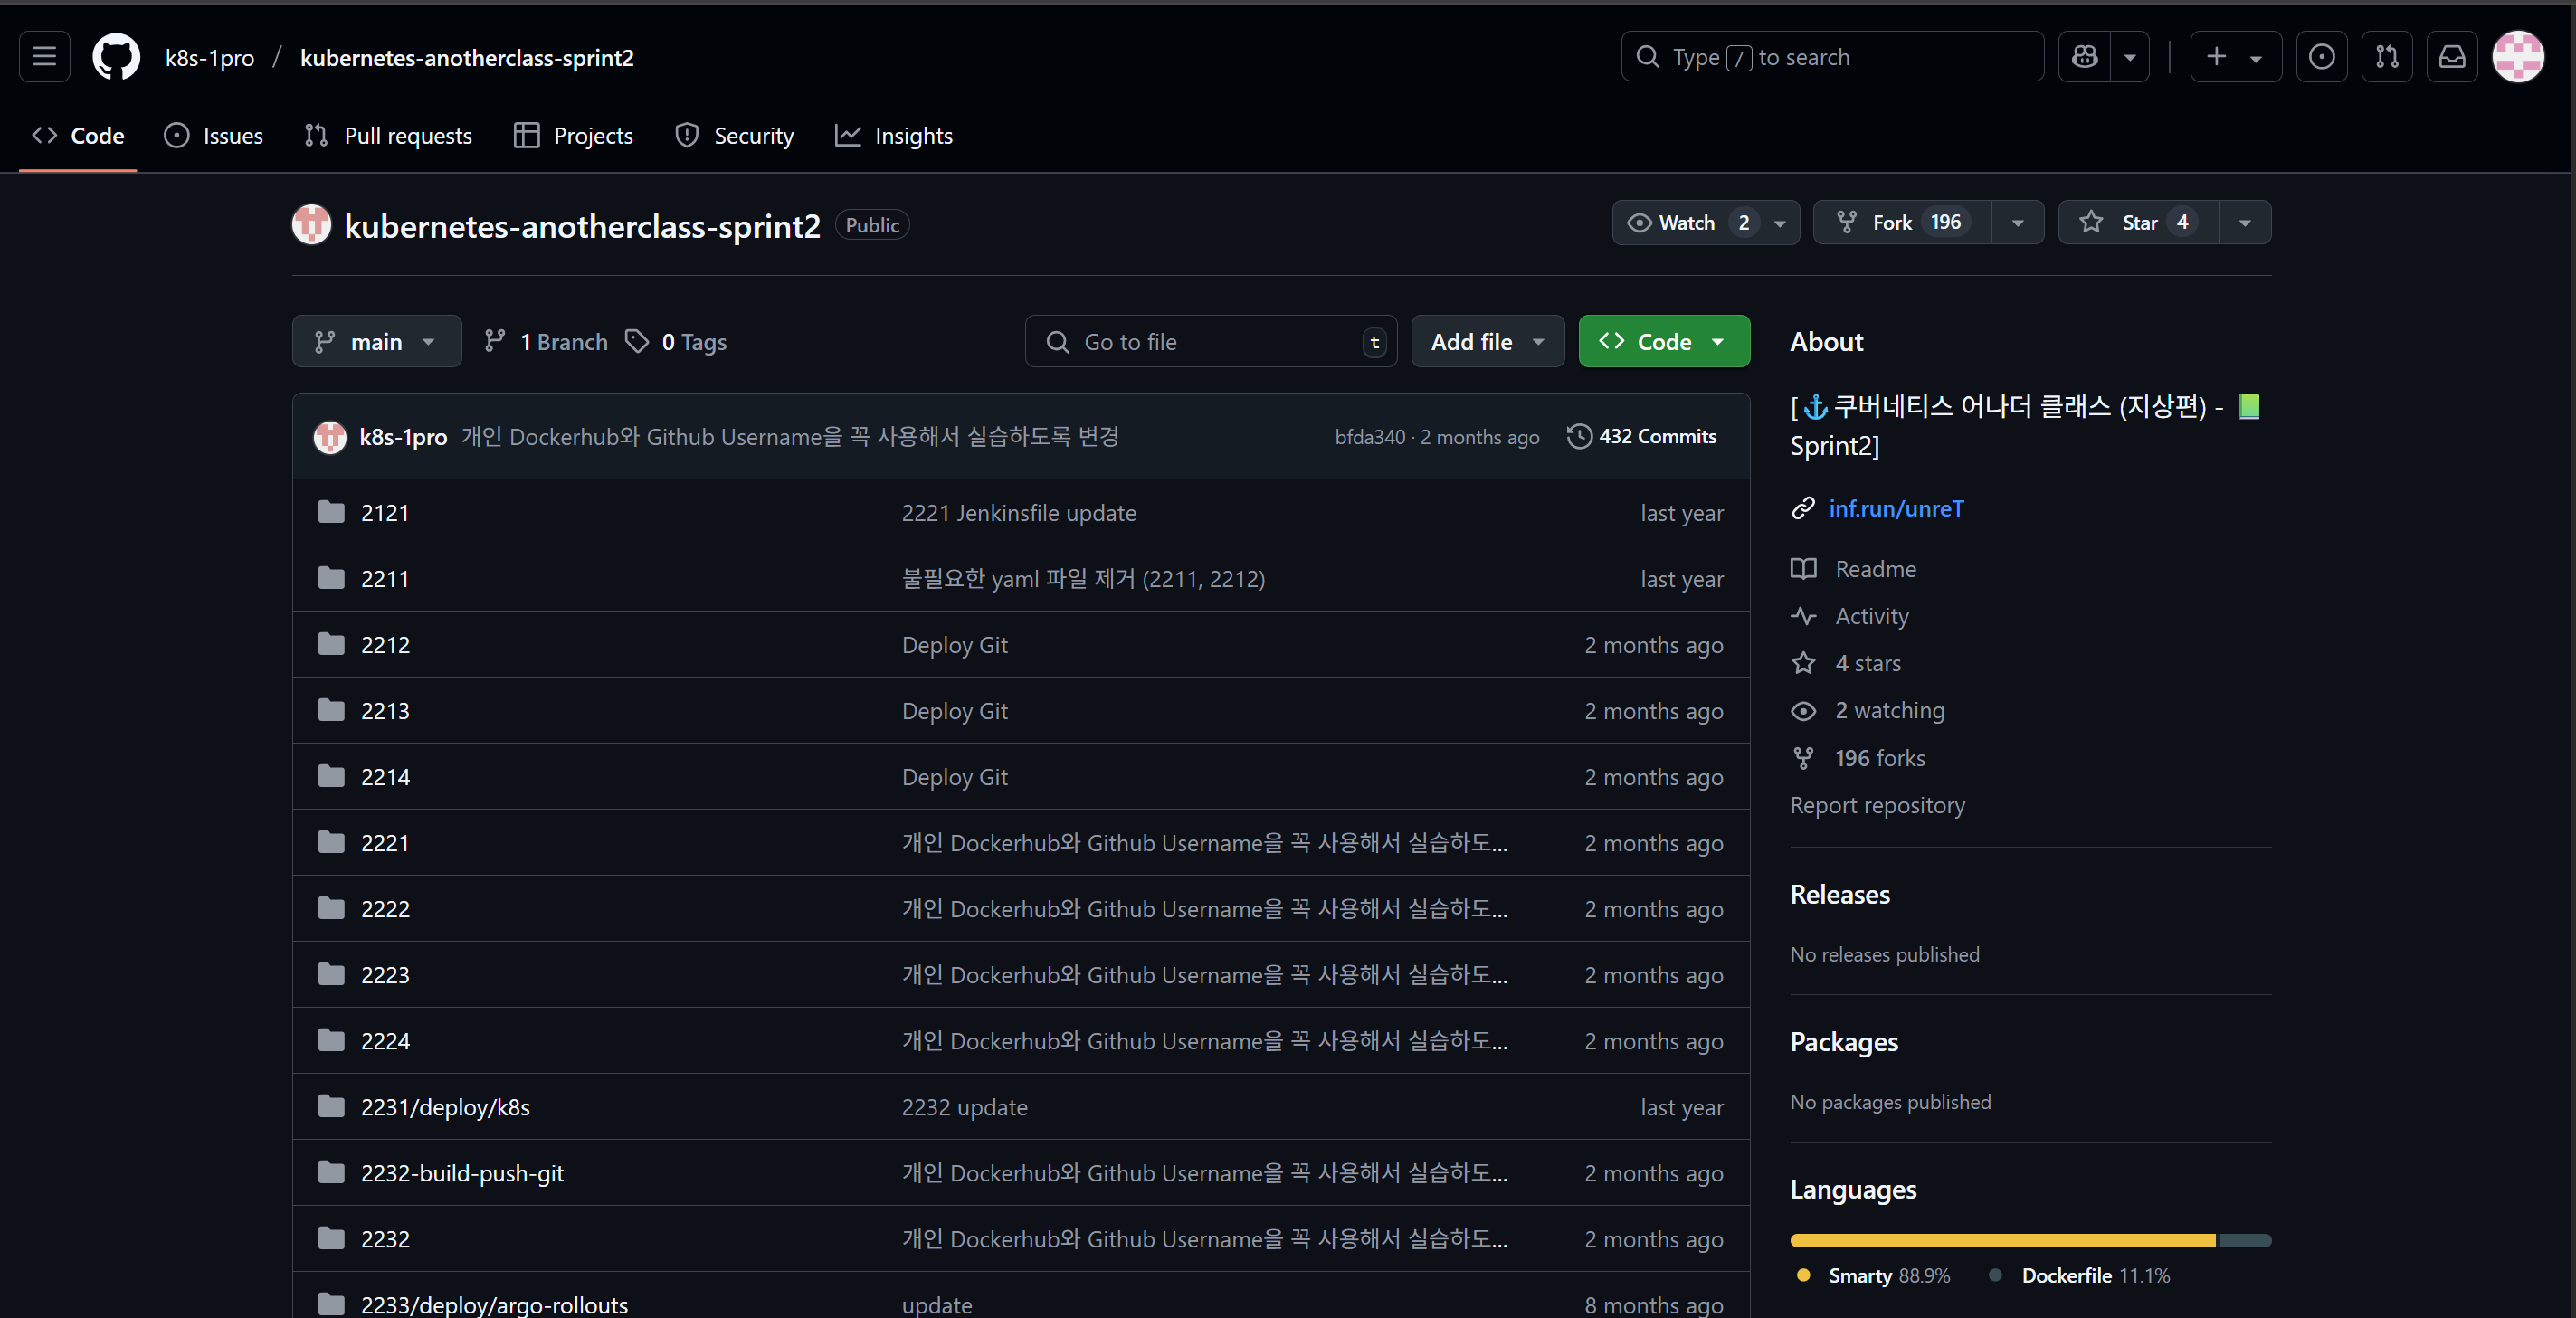This screenshot has height=1318, width=2576.
Task: Open the inf.run/unreT link
Action: (x=1896, y=509)
